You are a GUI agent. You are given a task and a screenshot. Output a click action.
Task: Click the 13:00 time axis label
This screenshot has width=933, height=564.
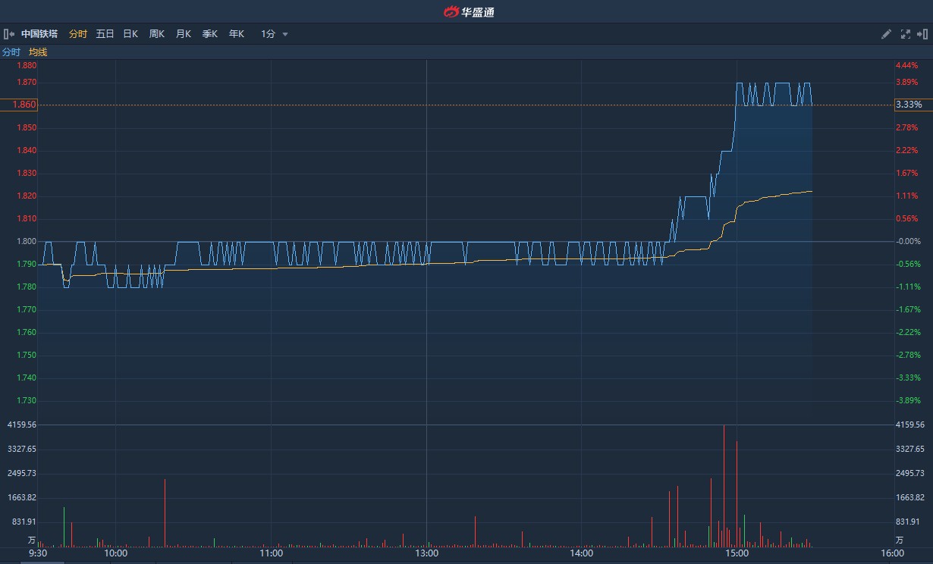tap(427, 553)
